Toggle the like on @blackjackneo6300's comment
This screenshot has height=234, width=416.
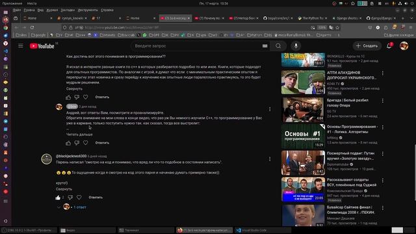[x=58, y=198]
